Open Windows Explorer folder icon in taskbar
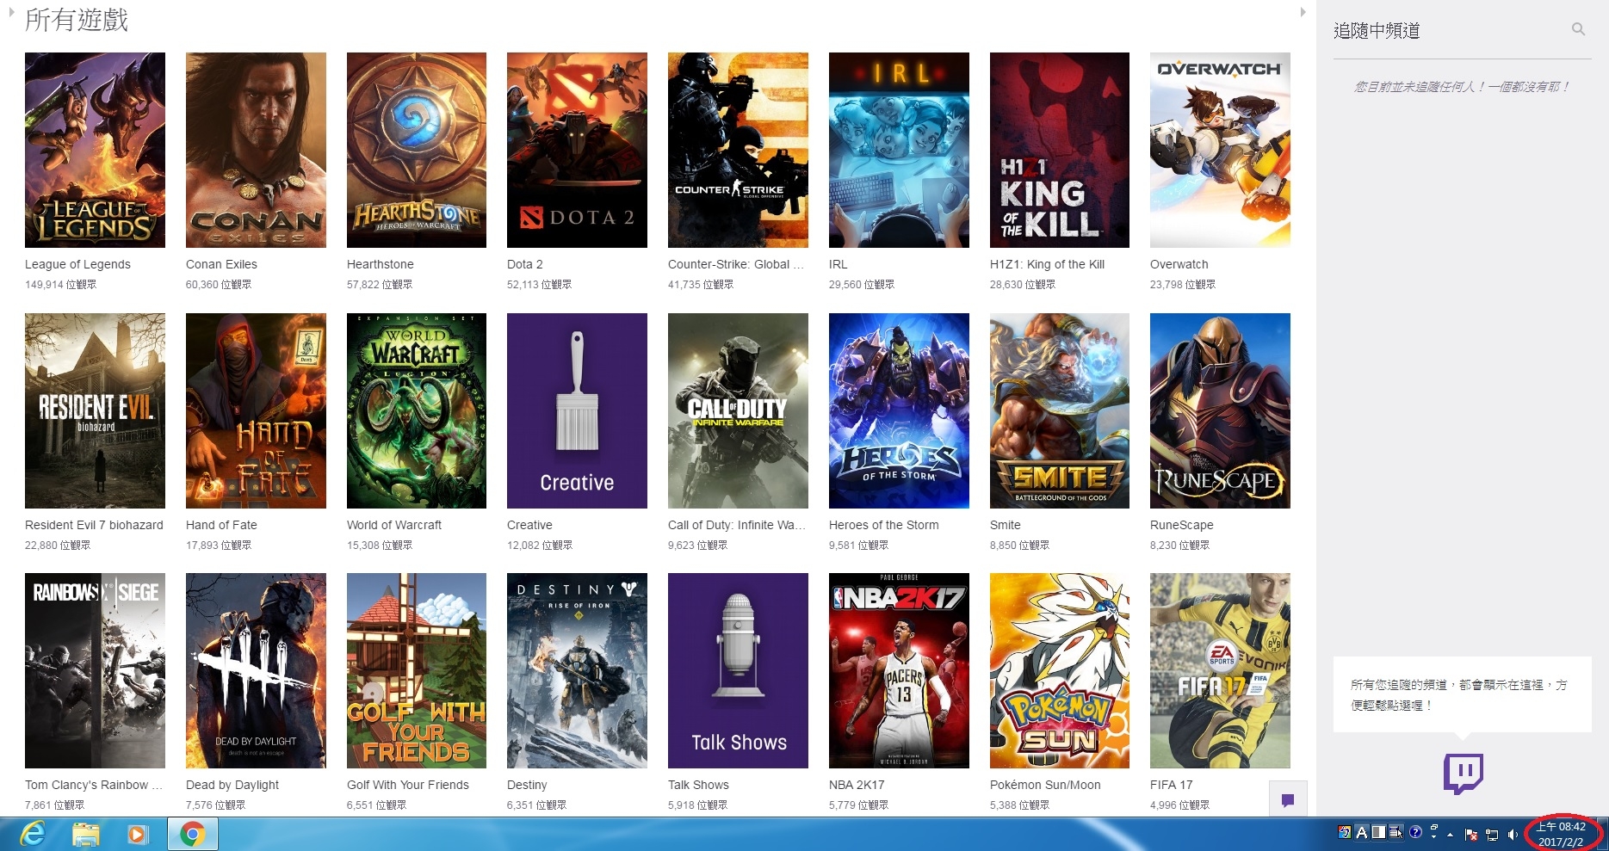Screen dimensions: 1609x851 pos(85,834)
